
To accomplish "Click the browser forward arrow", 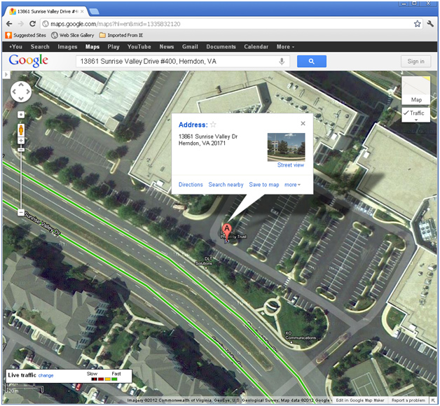I will point(21,24).
